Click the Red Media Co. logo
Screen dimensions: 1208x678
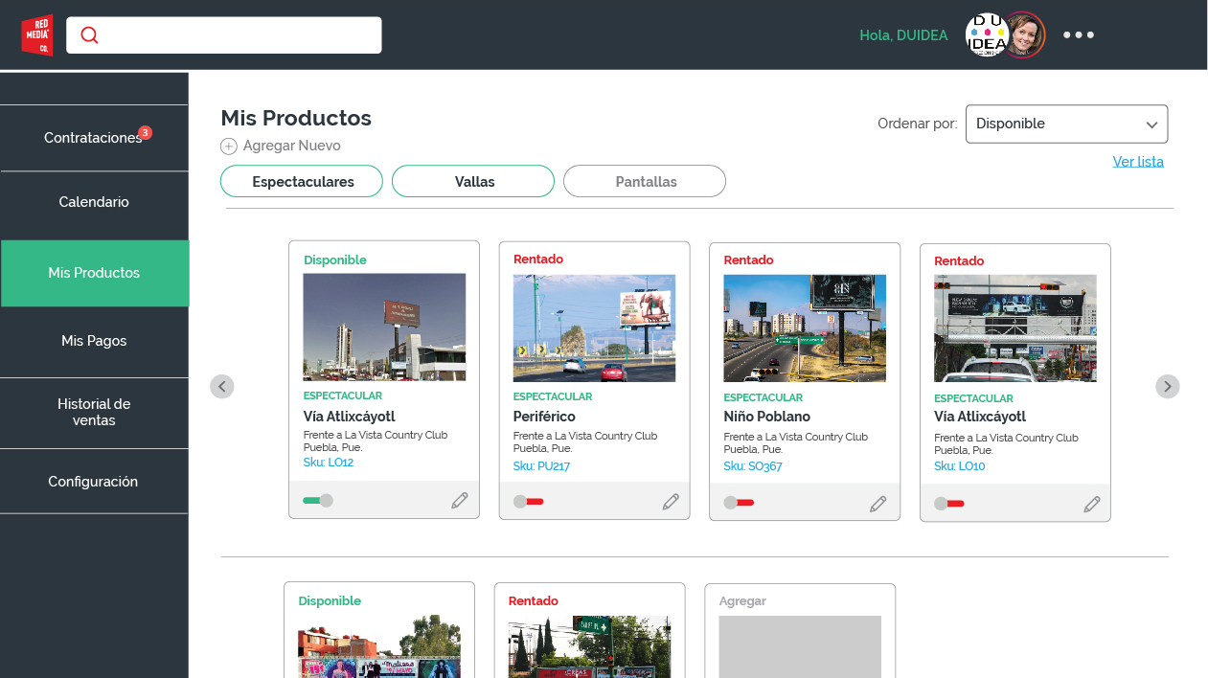coord(37,35)
